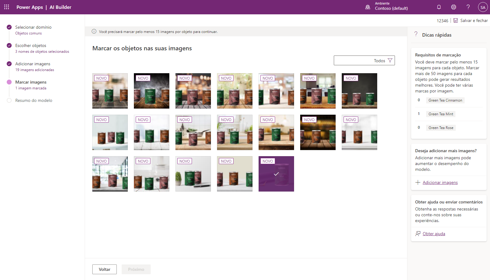Select the Resumo do modelo step
Viewport: 490px width, 280px height.
point(34,100)
